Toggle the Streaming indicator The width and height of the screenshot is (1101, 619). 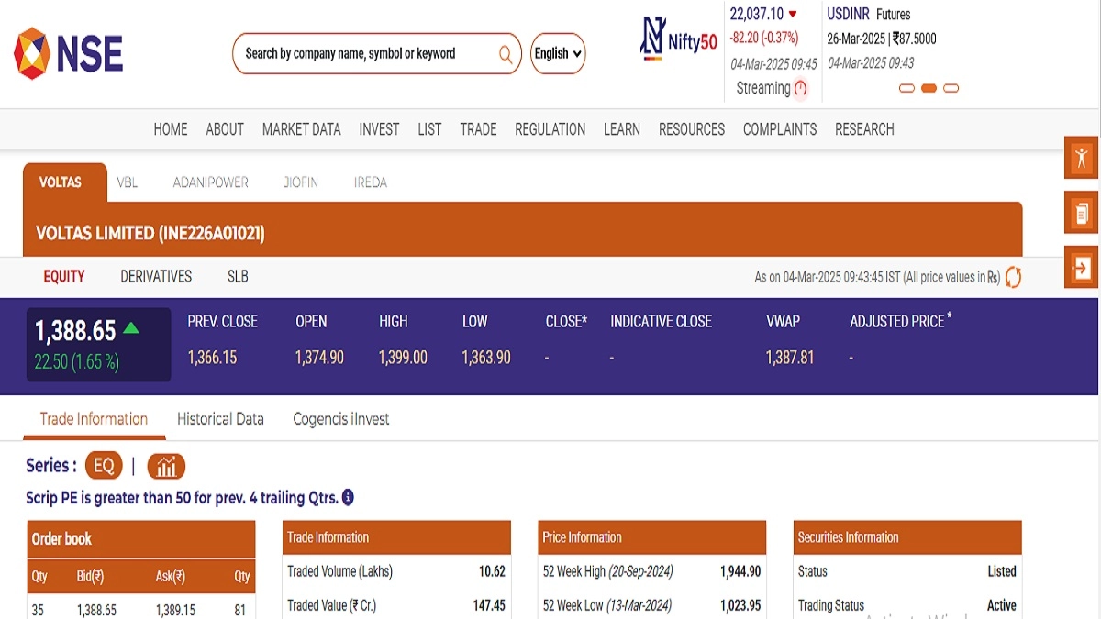[800, 89]
